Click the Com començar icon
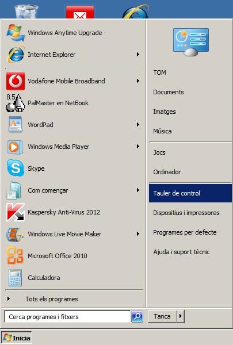The height and width of the screenshot is (345, 233). coord(15,190)
